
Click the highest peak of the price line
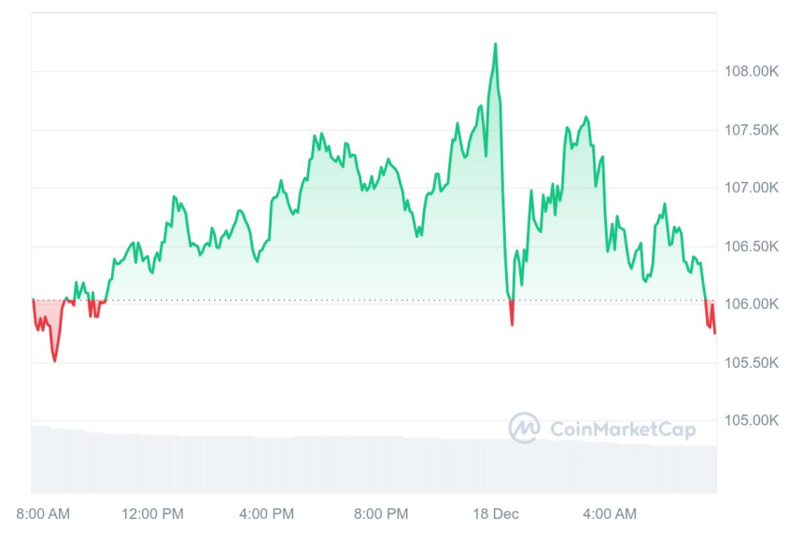[x=495, y=44]
